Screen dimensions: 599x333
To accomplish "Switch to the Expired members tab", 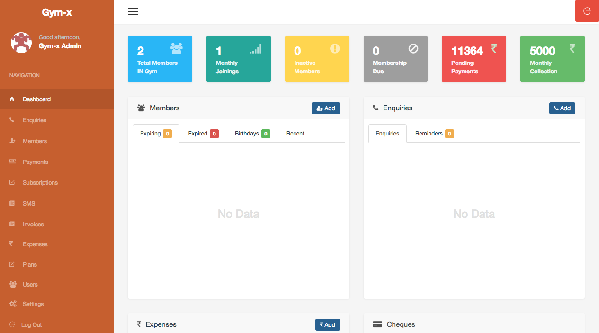I will 203,134.
